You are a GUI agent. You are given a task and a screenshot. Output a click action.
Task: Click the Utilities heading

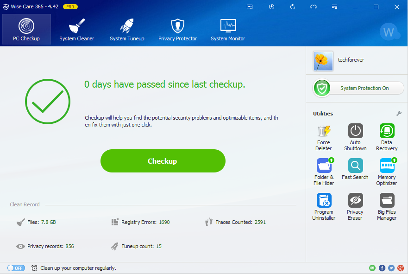323,114
